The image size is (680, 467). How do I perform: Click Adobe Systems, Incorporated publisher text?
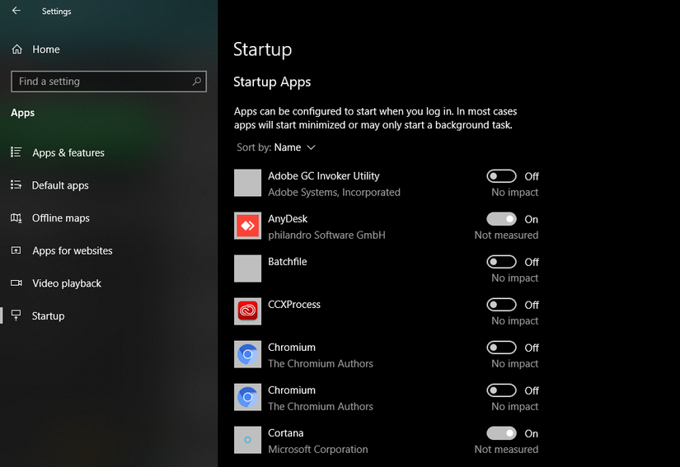click(334, 193)
